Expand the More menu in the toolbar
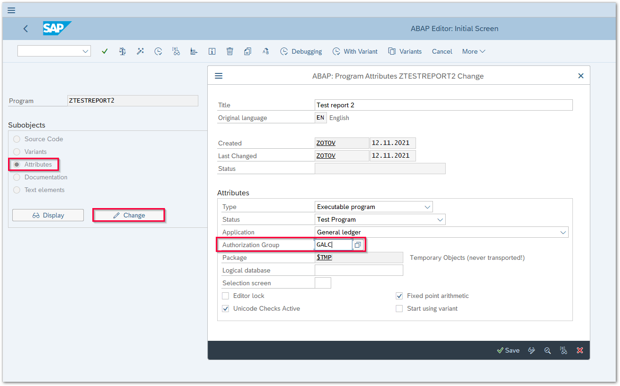The height and width of the screenshot is (386, 620). point(473,51)
